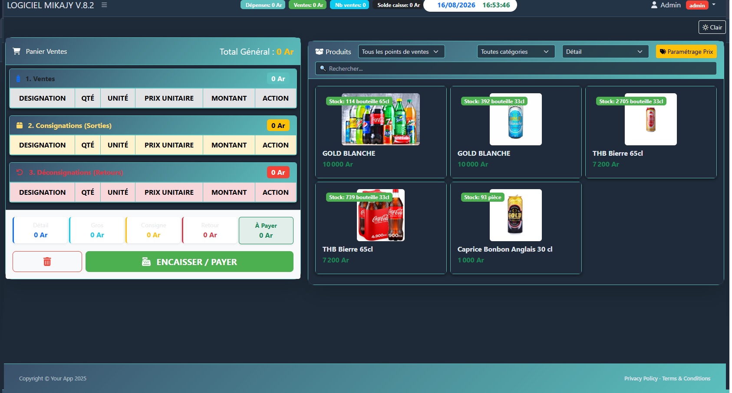Click the search magnifier icon
732x393 pixels.
pyautogui.click(x=323, y=69)
